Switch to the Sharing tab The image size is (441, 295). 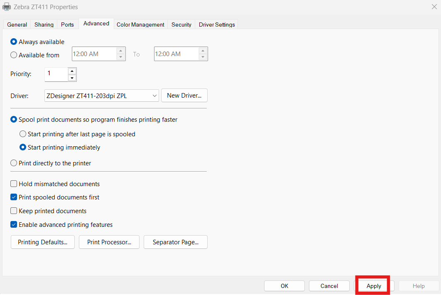tap(44, 25)
